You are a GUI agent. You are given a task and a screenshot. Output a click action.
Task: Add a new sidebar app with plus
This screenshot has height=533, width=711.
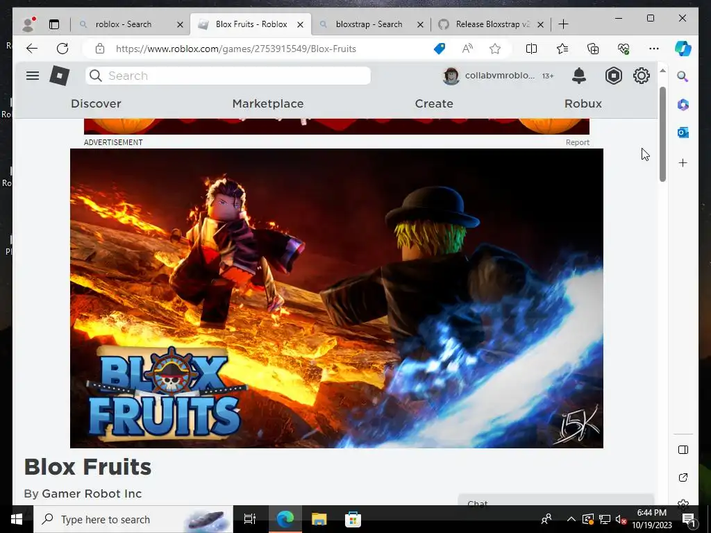(x=683, y=162)
